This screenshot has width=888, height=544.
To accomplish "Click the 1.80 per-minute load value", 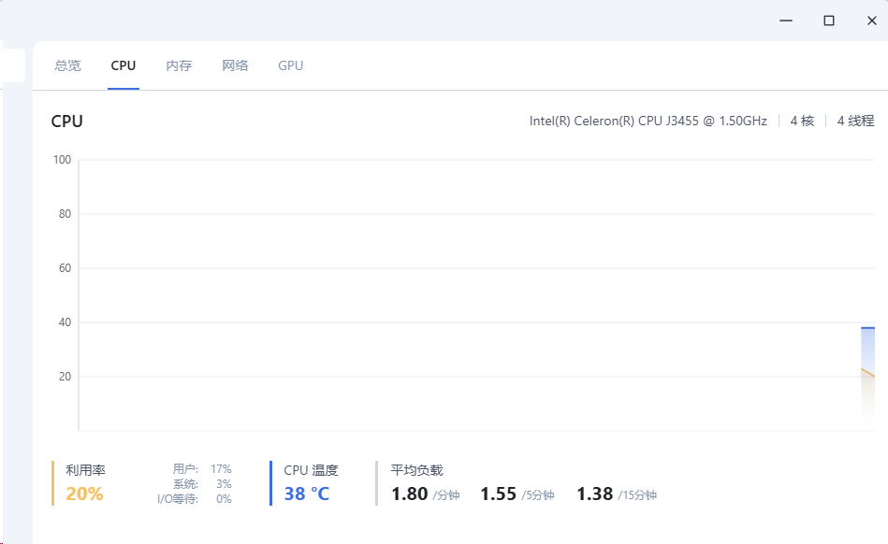I will [x=410, y=494].
